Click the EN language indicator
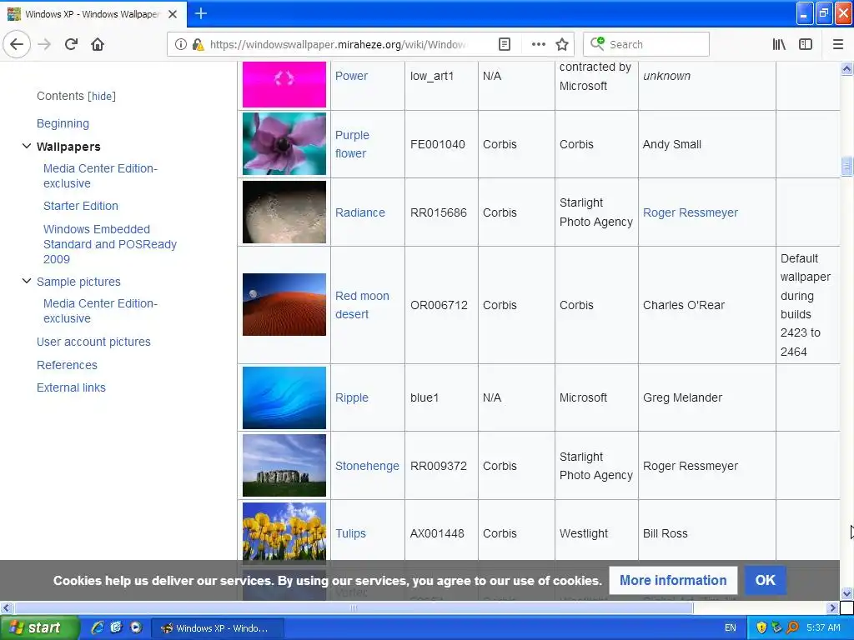Screen dimensions: 854x640 pos(731,627)
